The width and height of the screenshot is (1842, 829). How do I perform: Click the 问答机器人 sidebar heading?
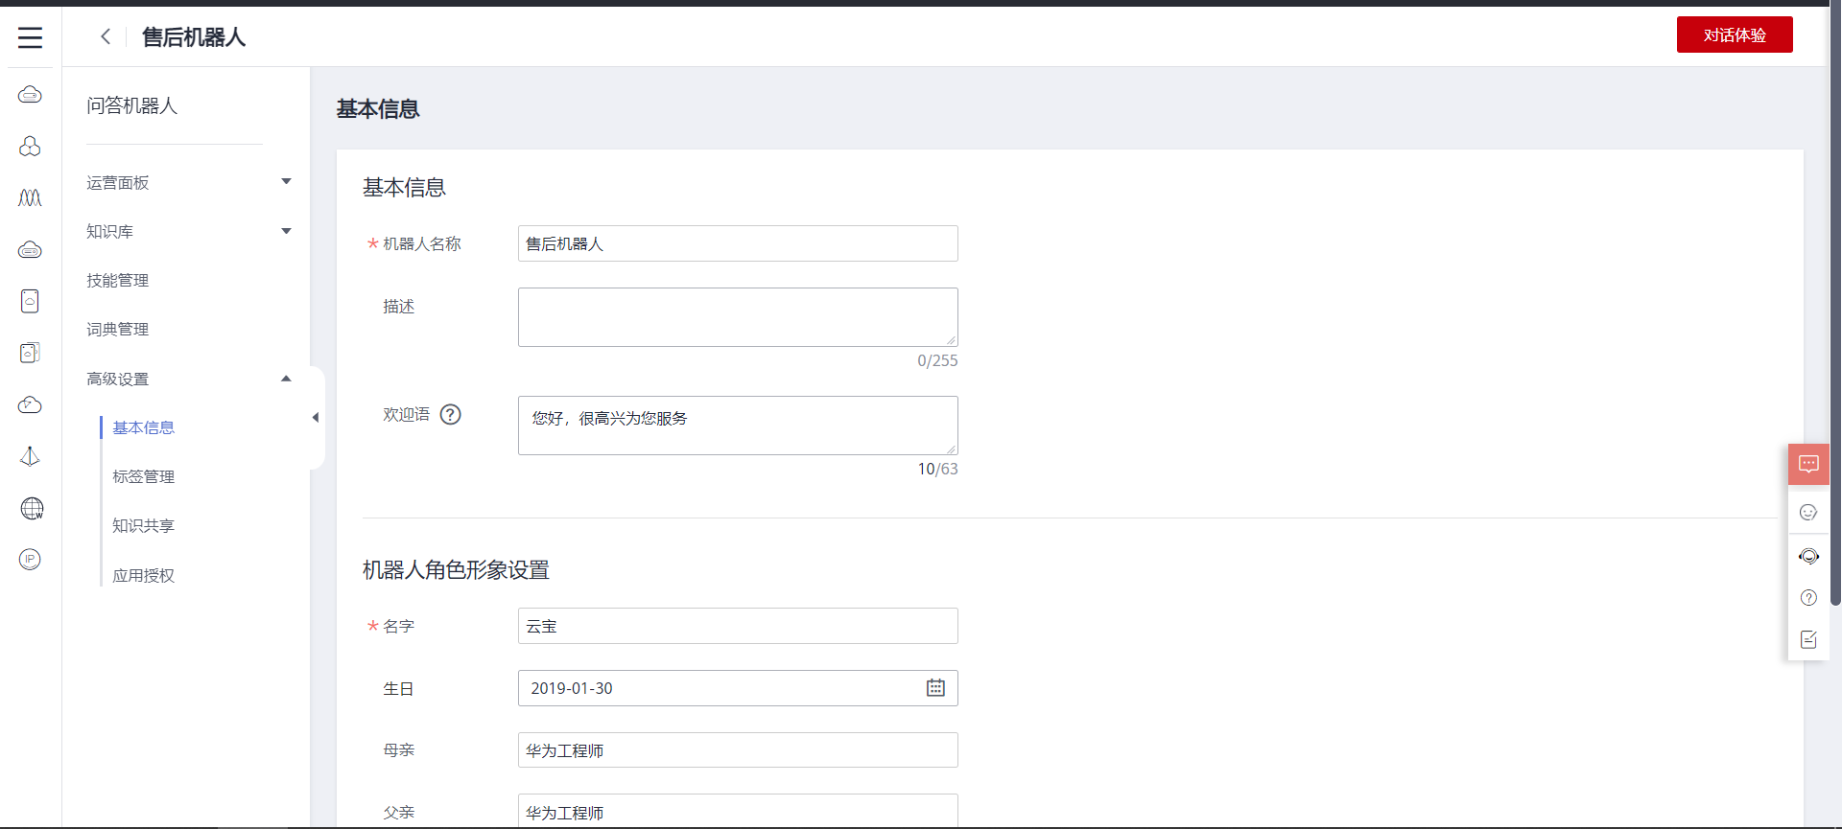point(131,105)
